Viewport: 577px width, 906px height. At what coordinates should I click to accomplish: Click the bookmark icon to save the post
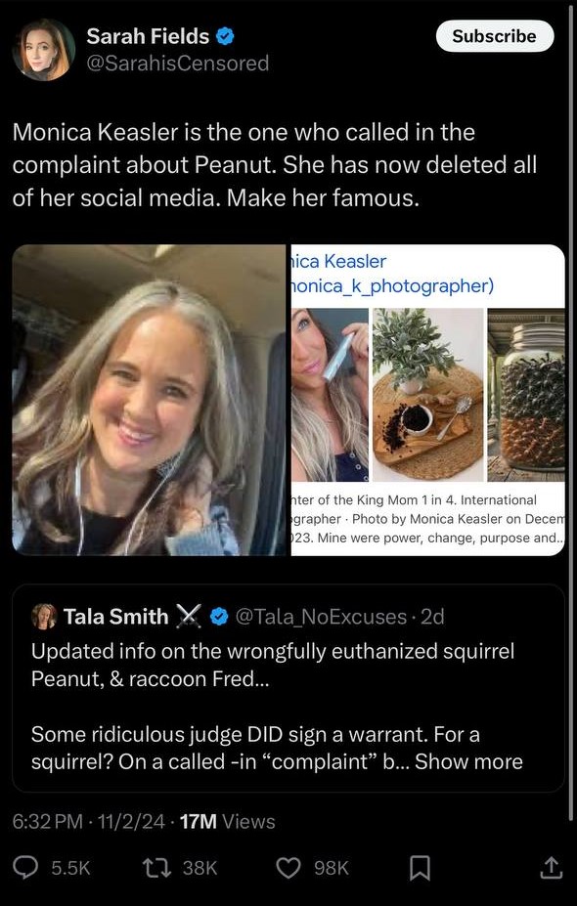(x=419, y=868)
